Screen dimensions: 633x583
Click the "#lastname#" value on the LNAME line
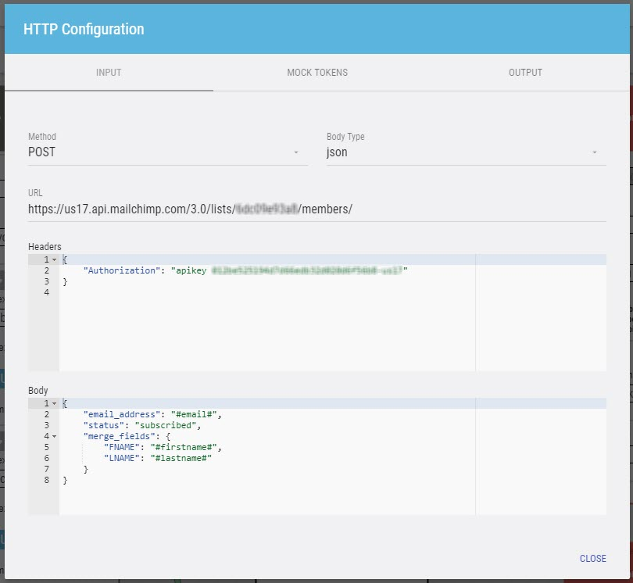coord(182,458)
